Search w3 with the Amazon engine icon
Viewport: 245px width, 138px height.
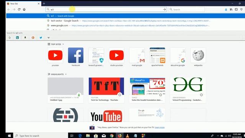[x=25, y=38]
